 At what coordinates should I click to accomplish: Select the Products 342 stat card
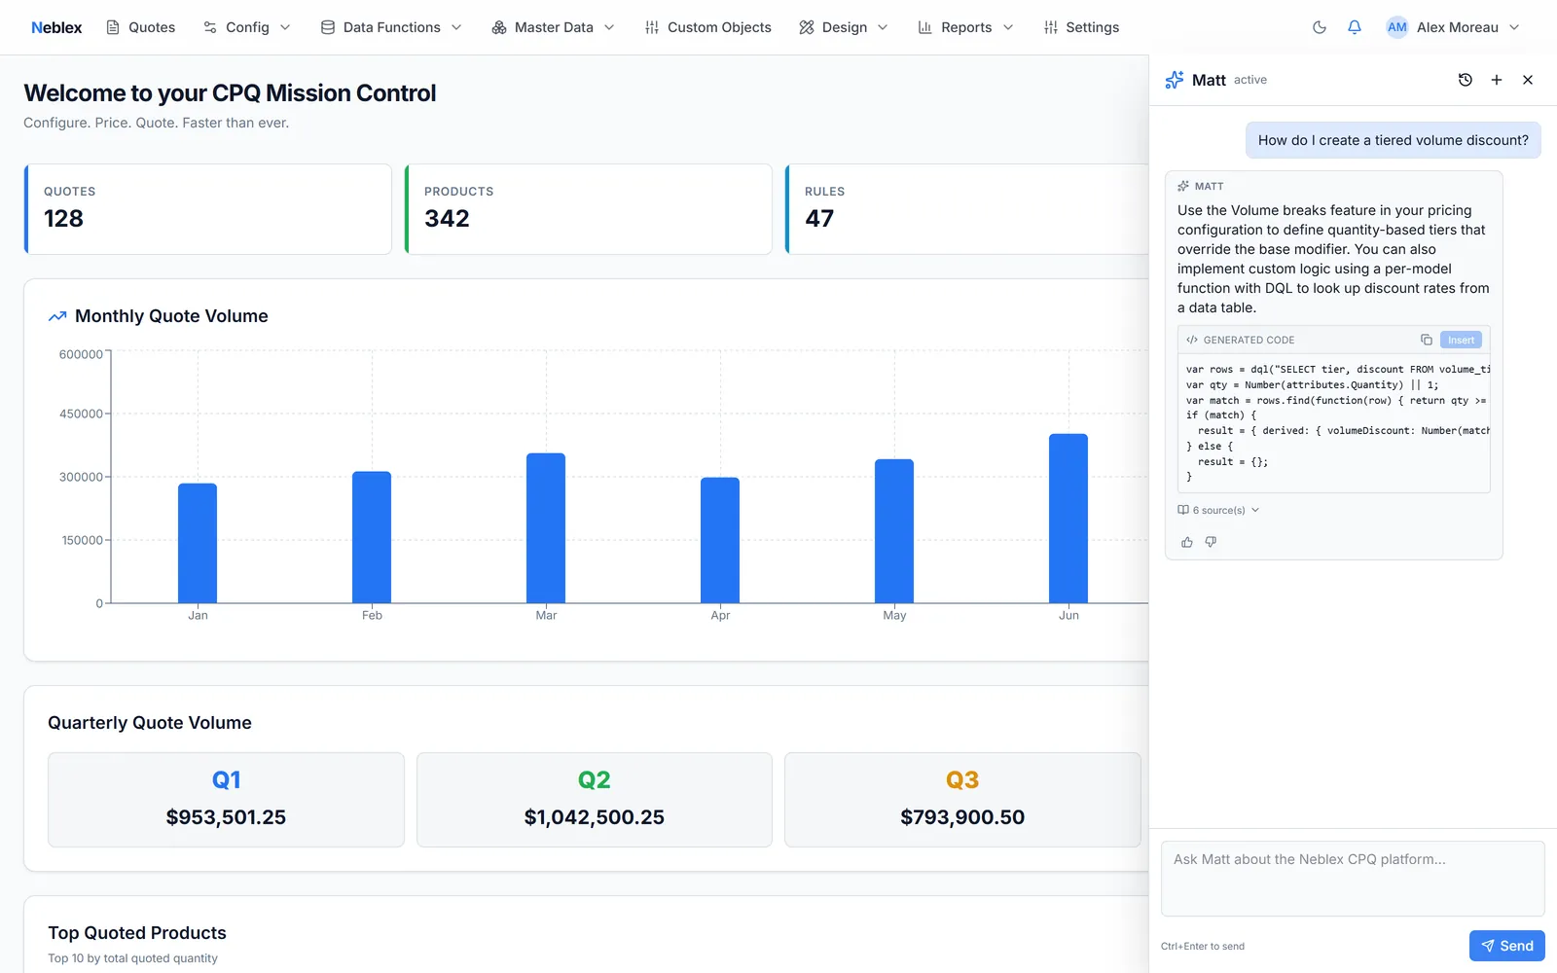[589, 209]
